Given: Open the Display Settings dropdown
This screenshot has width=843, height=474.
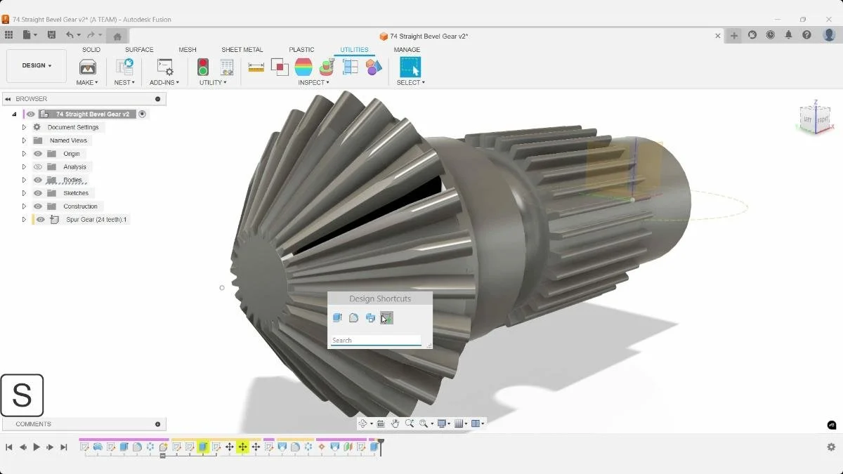Looking at the screenshot, I should [443, 423].
